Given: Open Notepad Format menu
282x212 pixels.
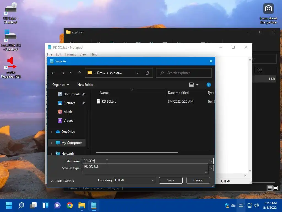Looking at the screenshot, I should tap(70, 54).
